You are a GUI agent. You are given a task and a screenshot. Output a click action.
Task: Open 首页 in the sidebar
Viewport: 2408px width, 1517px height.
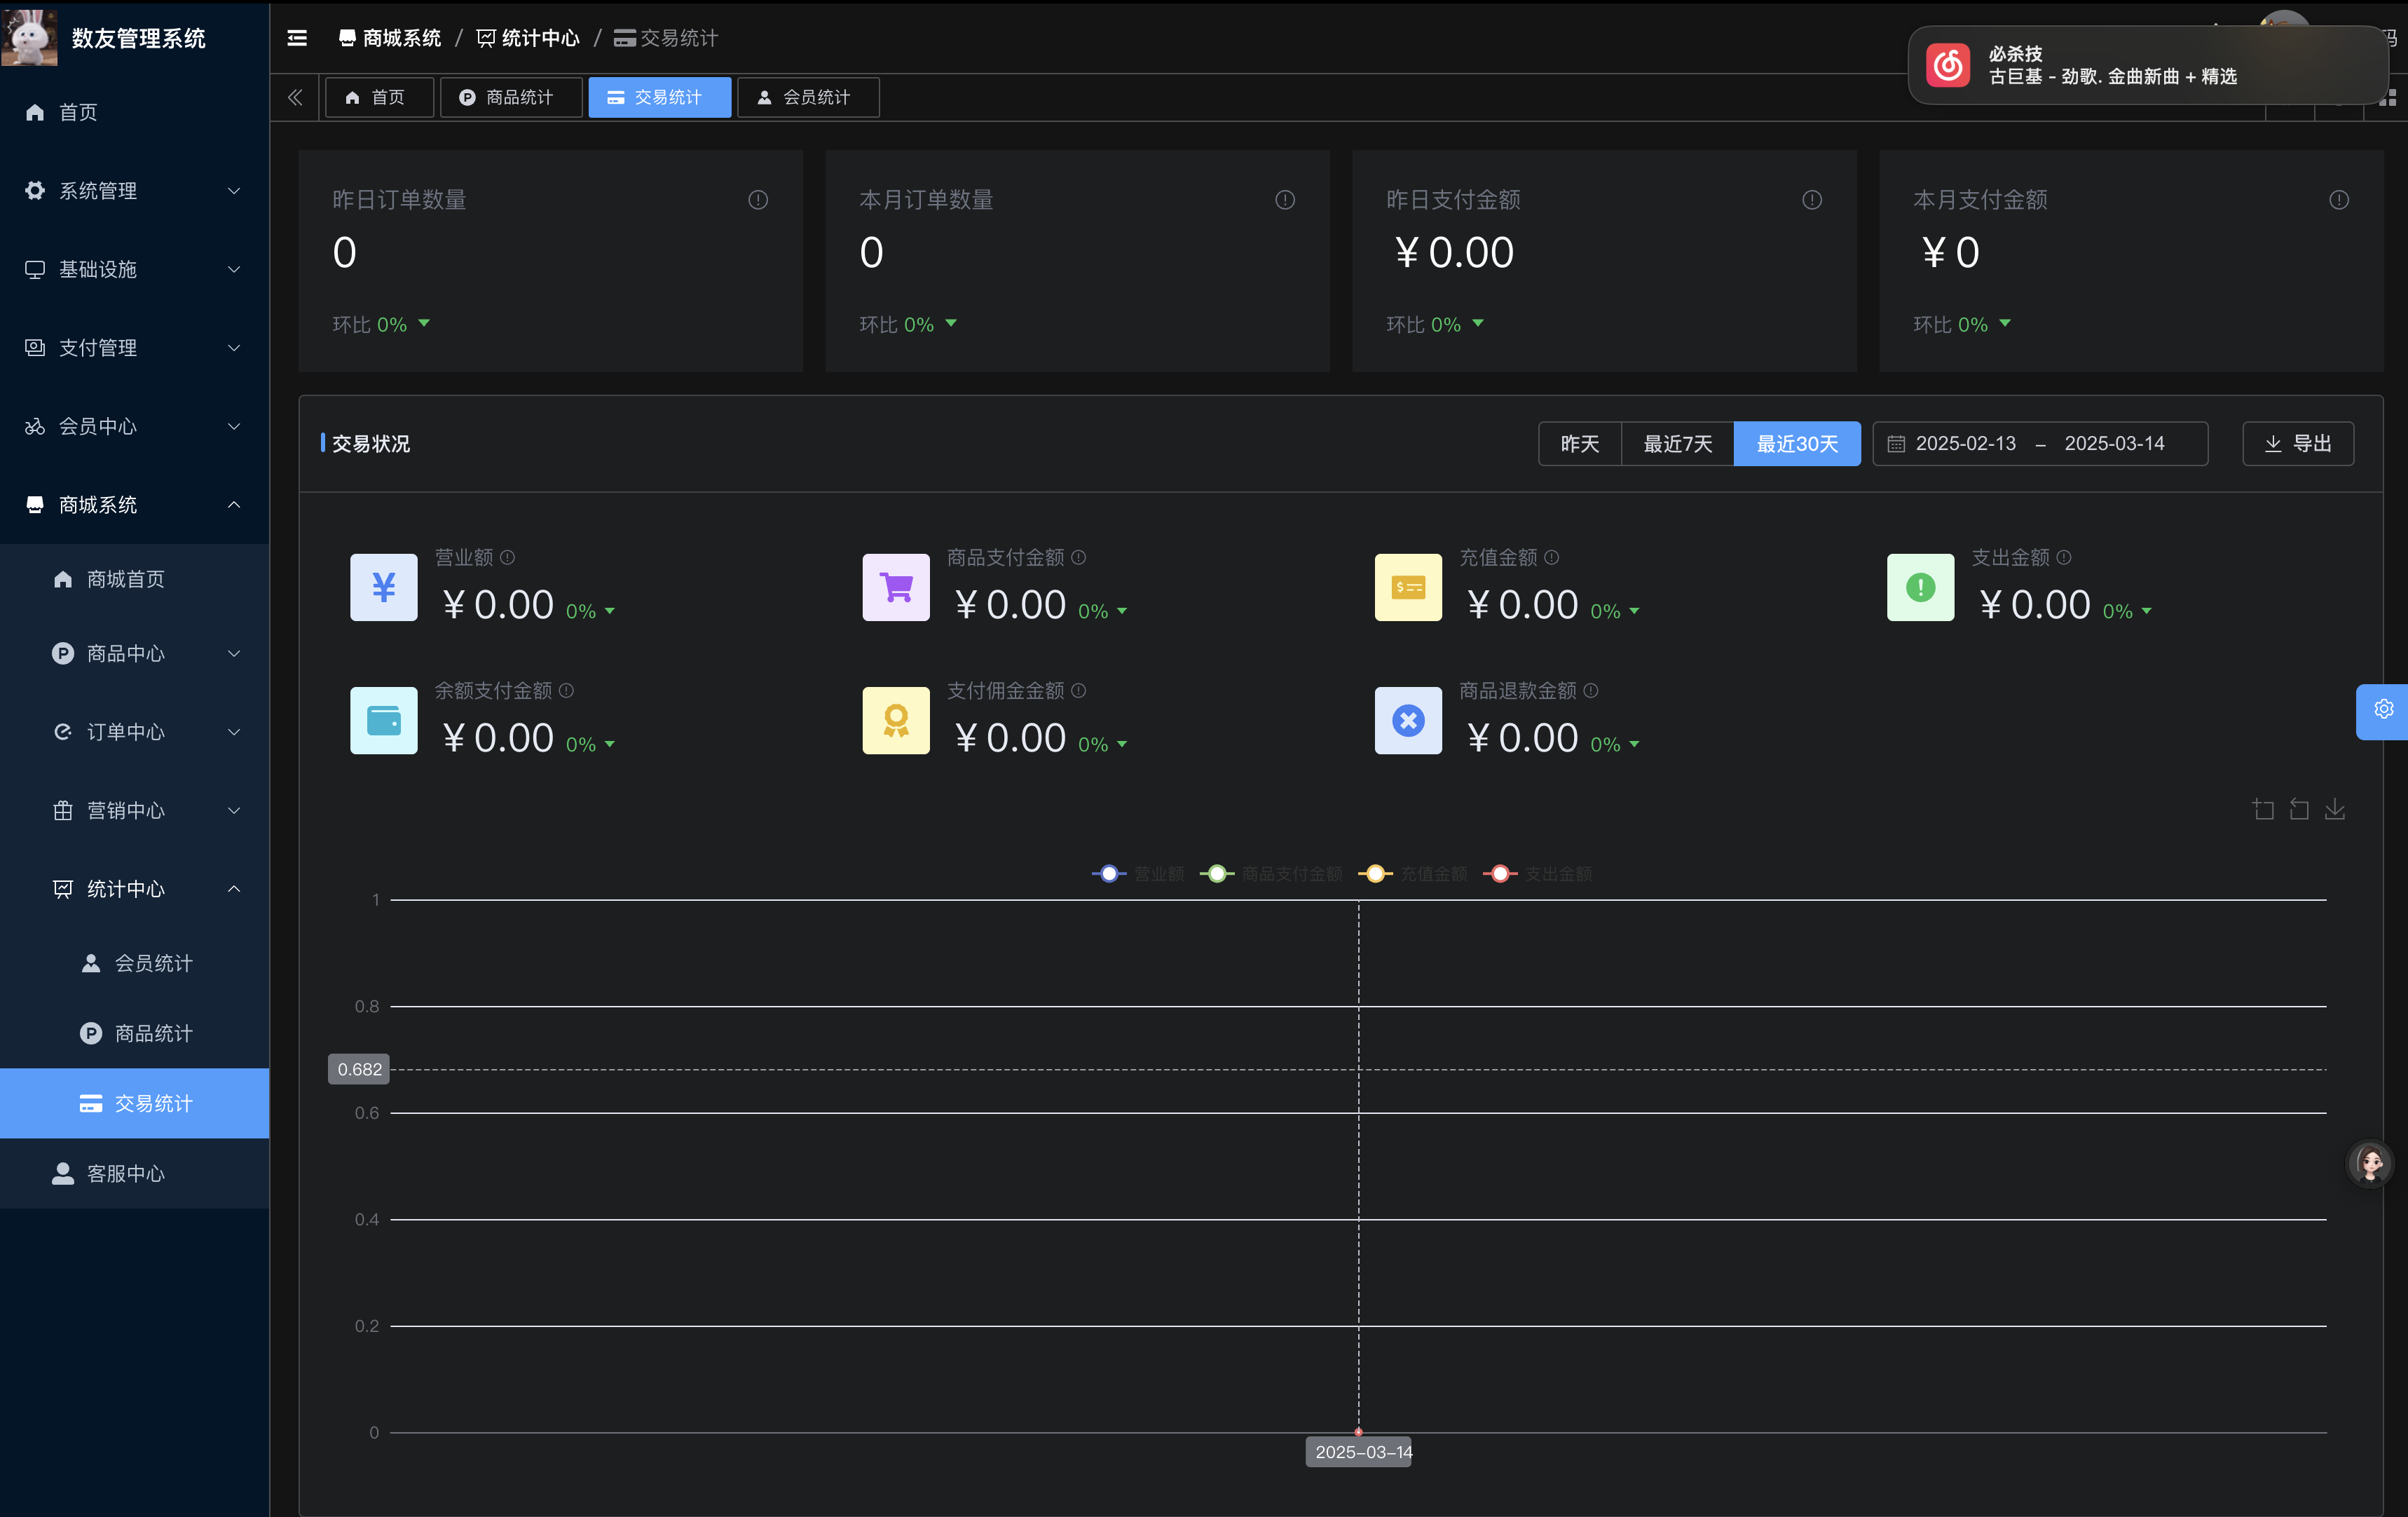point(134,112)
